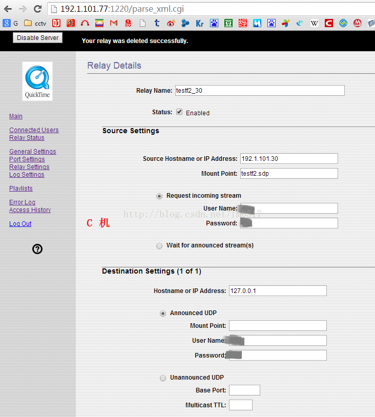Open the Log Settings link
Viewport: 375px width, 417px height.
pyautogui.click(x=27, y=175)
